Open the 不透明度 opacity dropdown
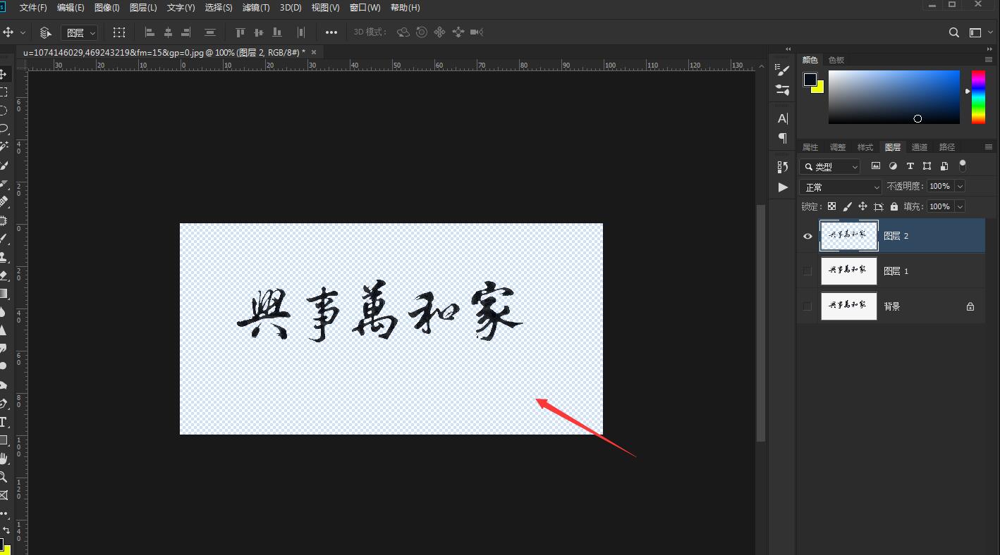The height and width of the screenshot is (555, 1000). [x=960, y=186]
